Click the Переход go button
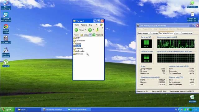Image resolution: width=199 pixels, height=112 pixels. pyautogui.click(x=98, y=35)
